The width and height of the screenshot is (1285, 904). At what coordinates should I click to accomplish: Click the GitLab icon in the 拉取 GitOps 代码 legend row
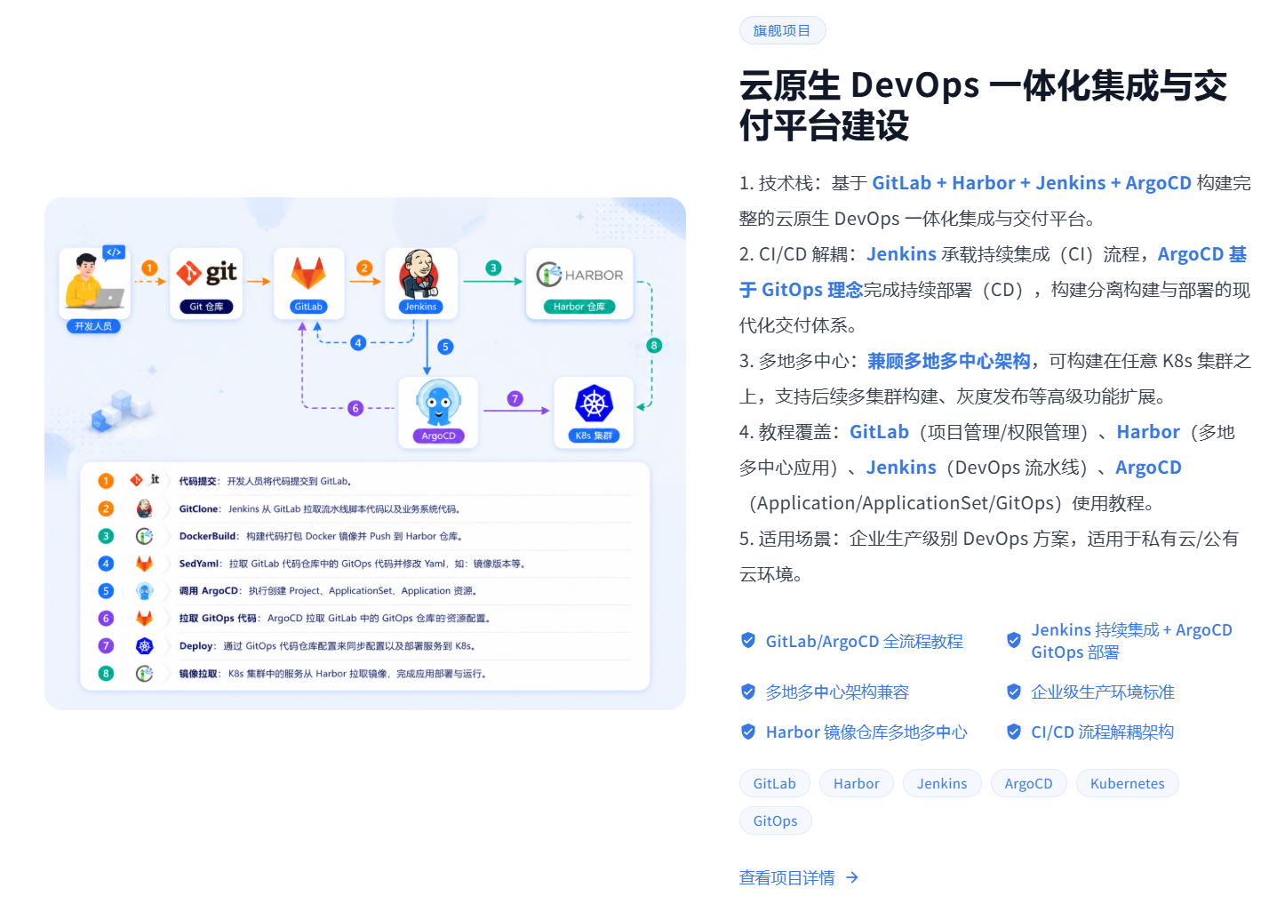144,618
